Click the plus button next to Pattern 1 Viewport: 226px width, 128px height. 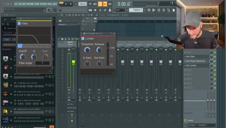(145, 10)
